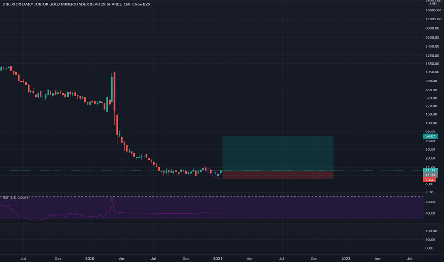Click the purple RSI spike peak
The width and height of the screenshot is (444, 262).
click(112, 197)
